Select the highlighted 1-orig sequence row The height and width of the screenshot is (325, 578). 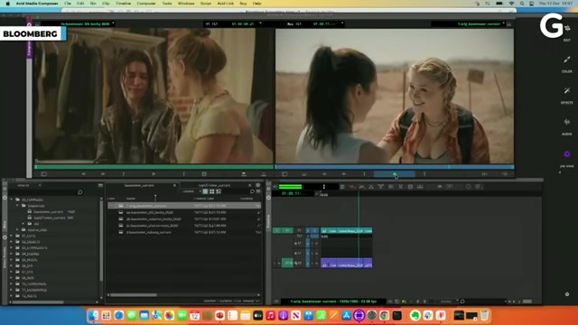point(184,206)
